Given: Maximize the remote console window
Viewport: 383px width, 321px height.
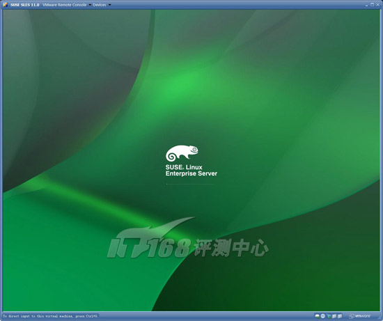Looking at the screenshot, I should tap(372, 4).
